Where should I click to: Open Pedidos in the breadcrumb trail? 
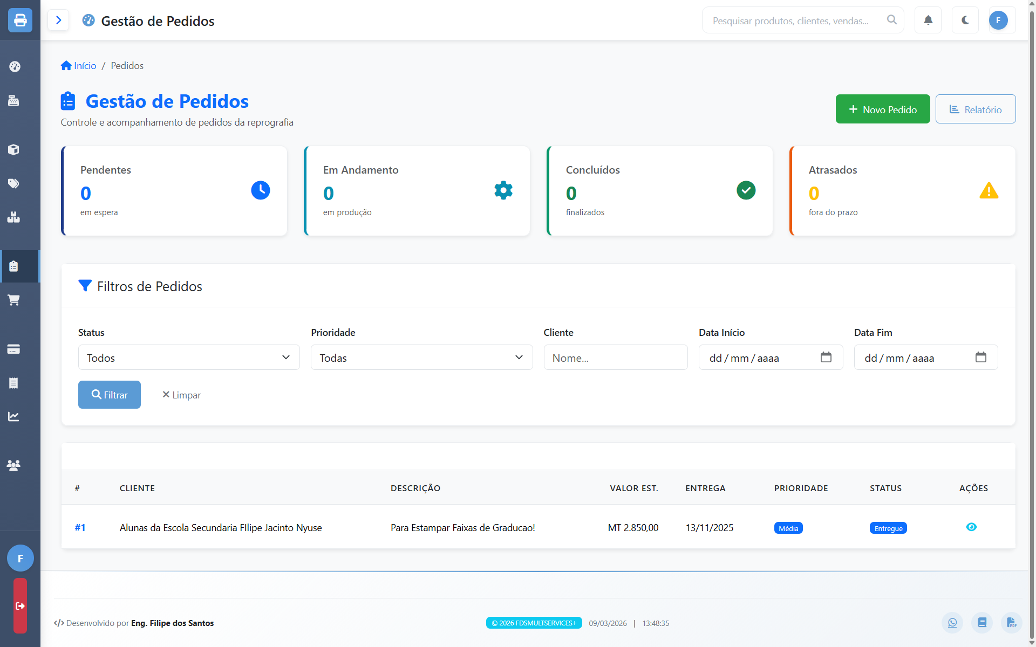pos(127,65)
